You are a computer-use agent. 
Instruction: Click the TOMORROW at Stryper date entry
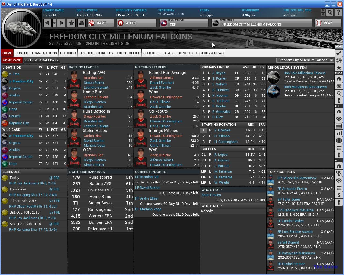click(261, 13)
